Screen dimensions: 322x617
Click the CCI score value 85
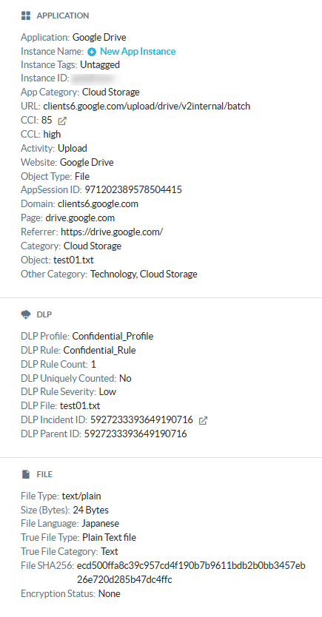point(47,121)
